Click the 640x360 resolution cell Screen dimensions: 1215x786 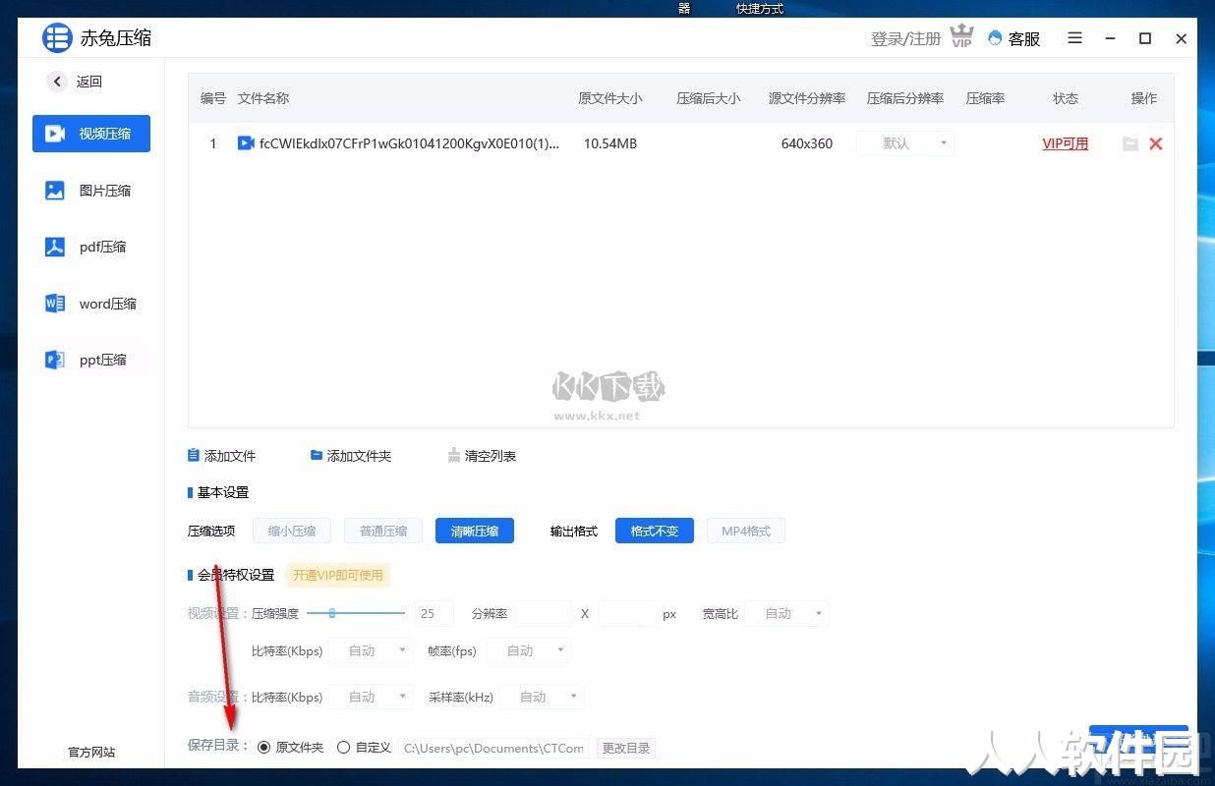(x=807, y=143)
